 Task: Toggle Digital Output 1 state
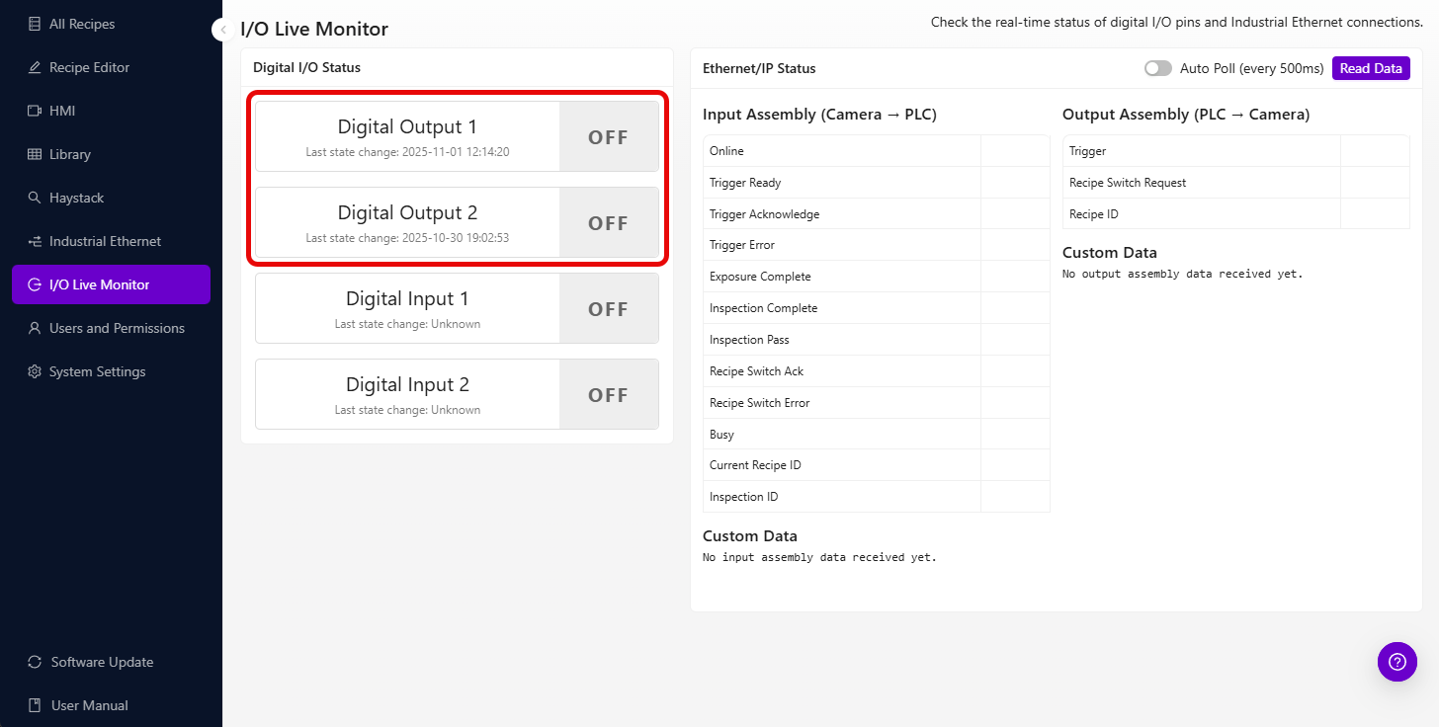tap(608, 136)
